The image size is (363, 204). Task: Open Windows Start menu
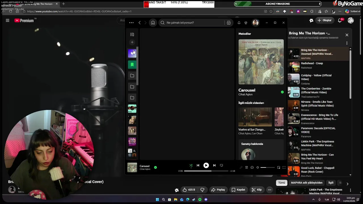(x=157, y=199)
